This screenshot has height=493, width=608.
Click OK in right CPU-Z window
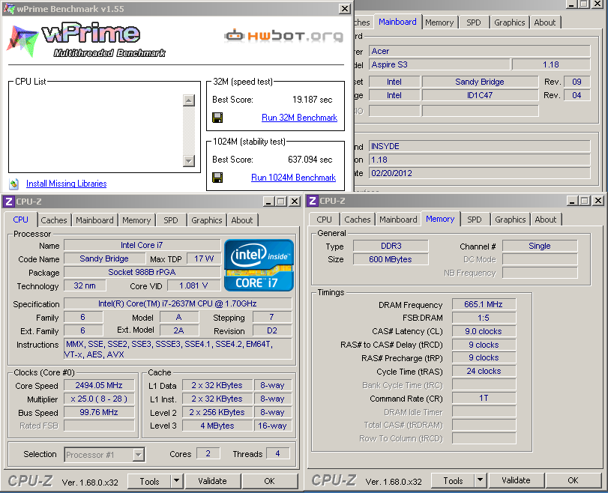coord(573,480)
